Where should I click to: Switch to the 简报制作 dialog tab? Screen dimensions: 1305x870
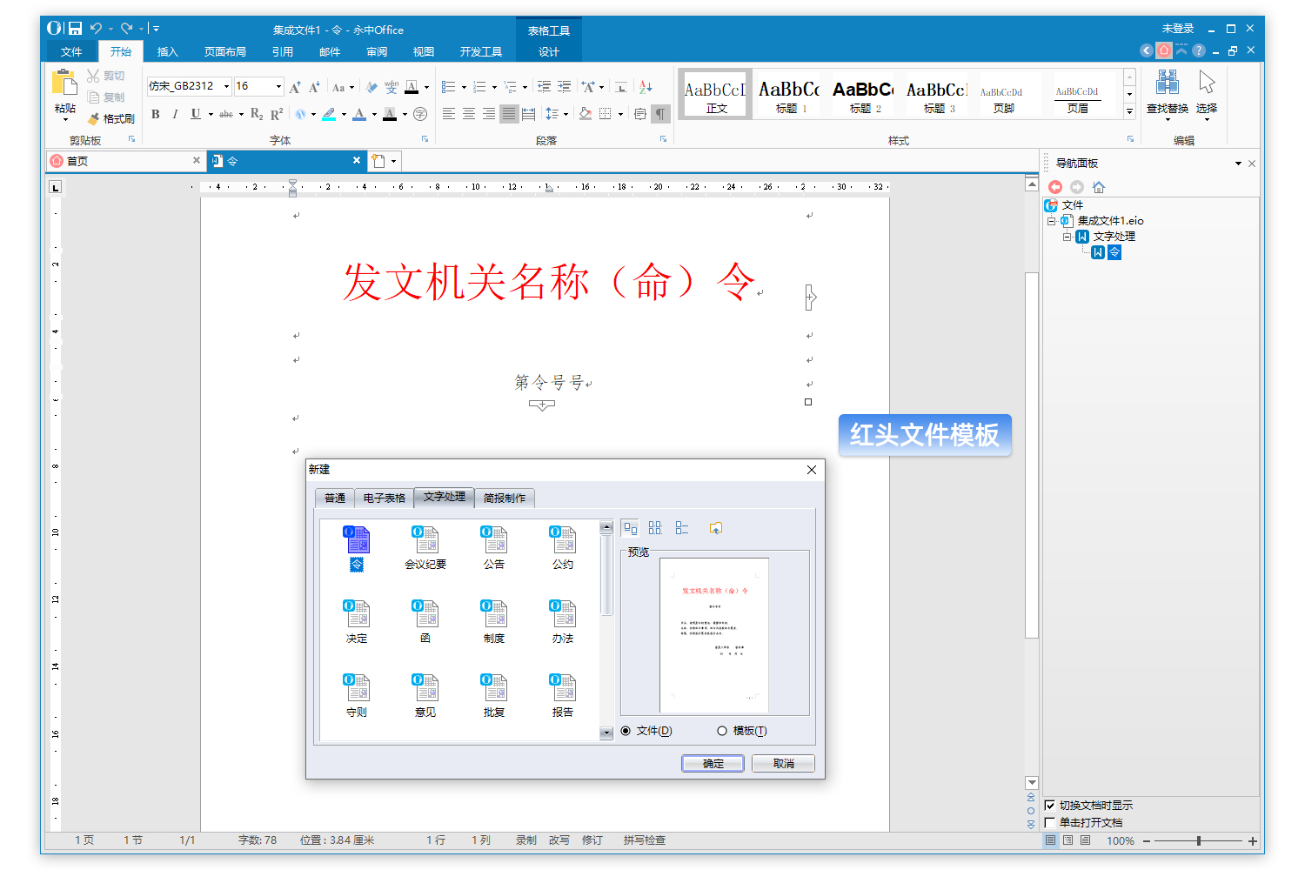[505, 498]
